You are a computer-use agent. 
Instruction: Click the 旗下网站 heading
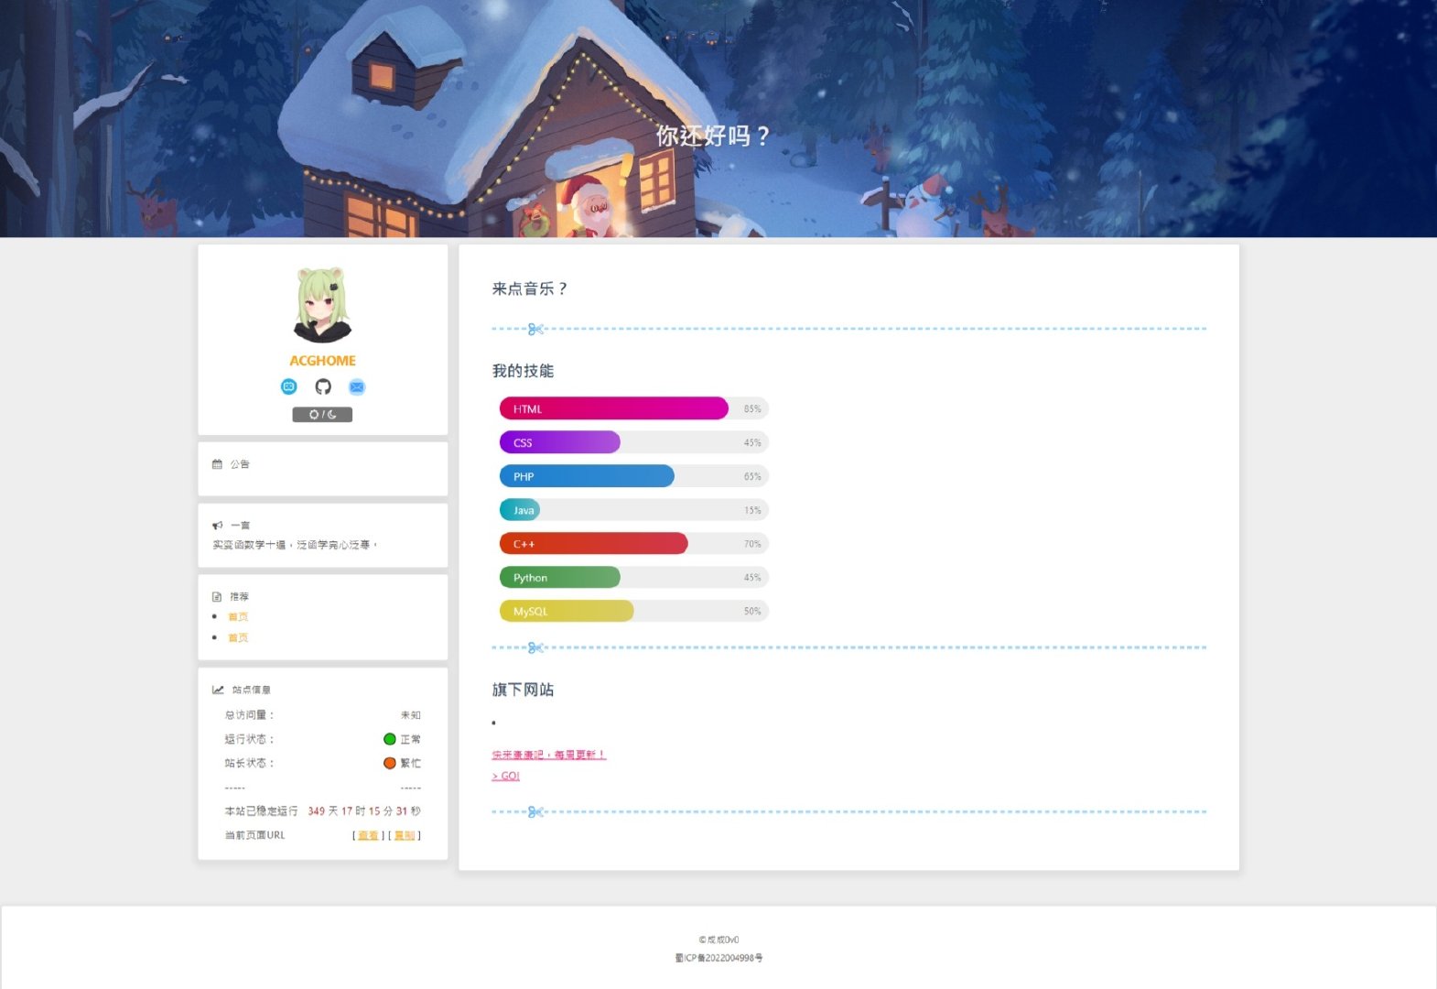pyautogui.click(x=523, y=690)
